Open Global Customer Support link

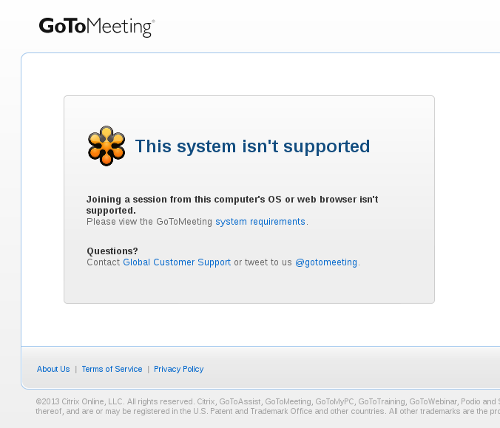coord(177,262)
